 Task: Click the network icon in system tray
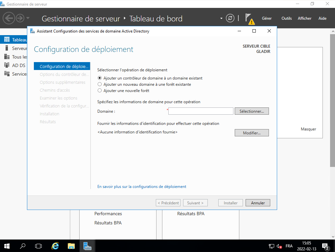(x=271, y=246)
